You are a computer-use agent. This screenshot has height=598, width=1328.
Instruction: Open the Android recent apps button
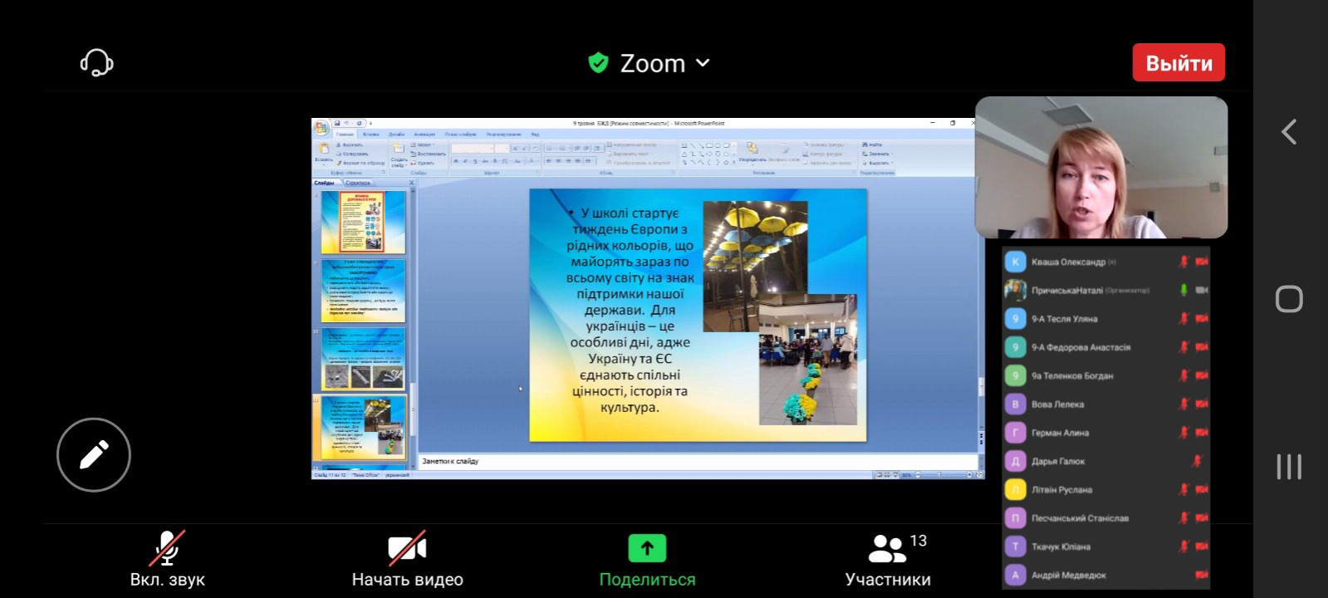pos(1289,467)
